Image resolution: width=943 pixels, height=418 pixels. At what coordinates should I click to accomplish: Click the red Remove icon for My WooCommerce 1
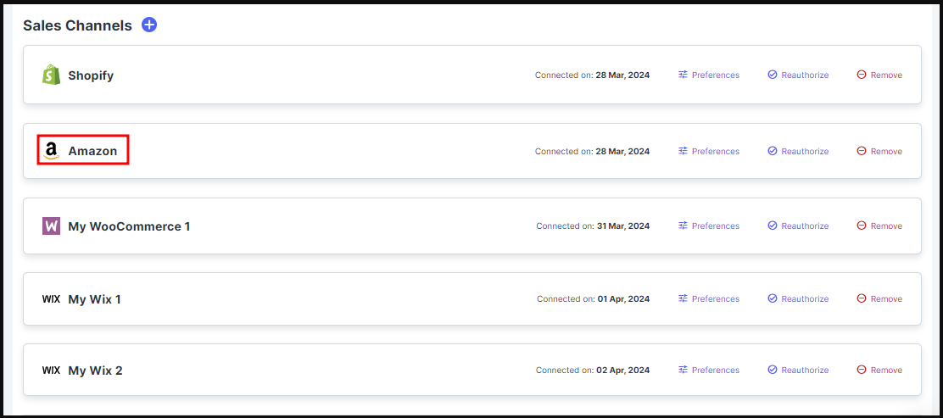coord(862,226)
